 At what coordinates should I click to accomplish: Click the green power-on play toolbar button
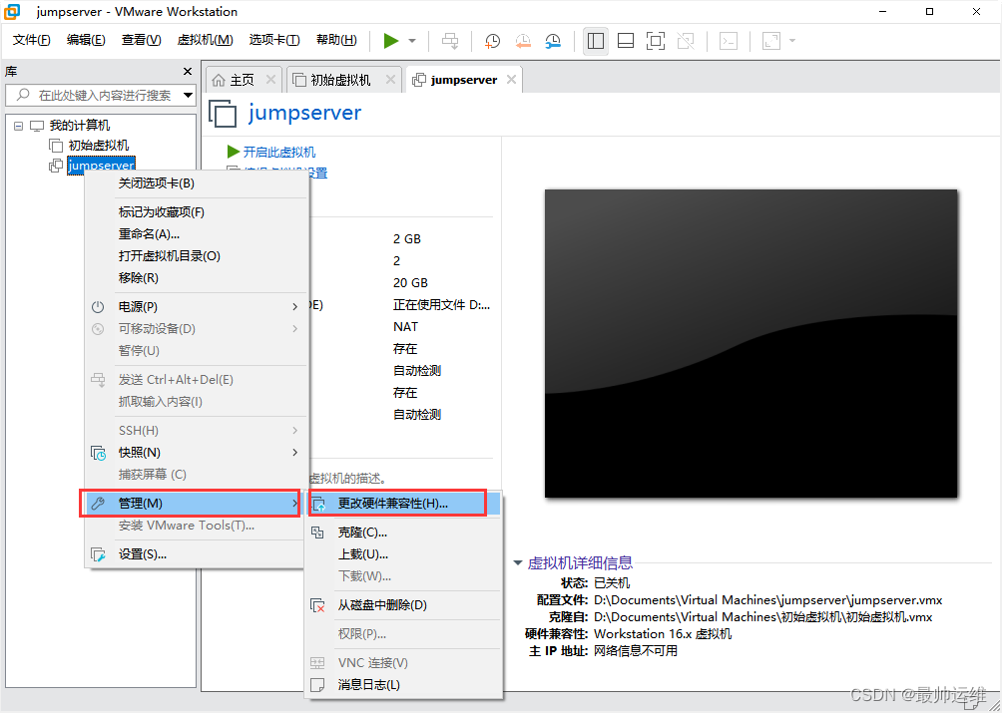coord(391,41)
